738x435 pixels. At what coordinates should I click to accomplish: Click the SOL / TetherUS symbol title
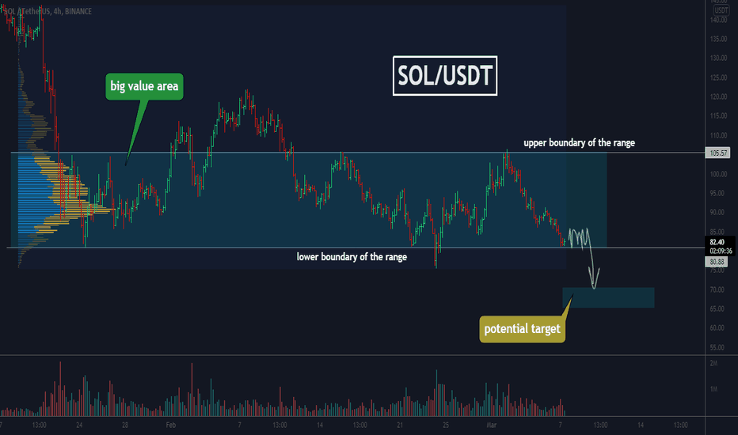[47, 11]
